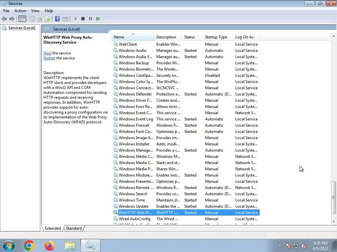Select Windows Installer service row
Viewport: 337px width, 252px height.
(186, 144)
